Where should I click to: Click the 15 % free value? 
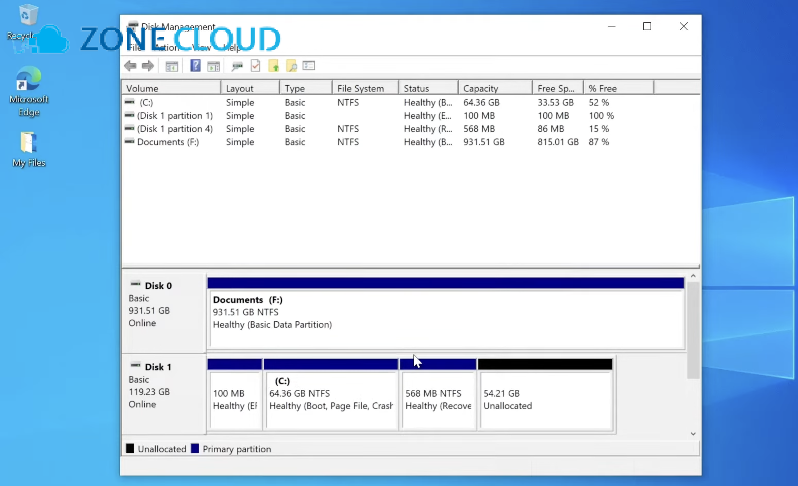tap(599, 129)
